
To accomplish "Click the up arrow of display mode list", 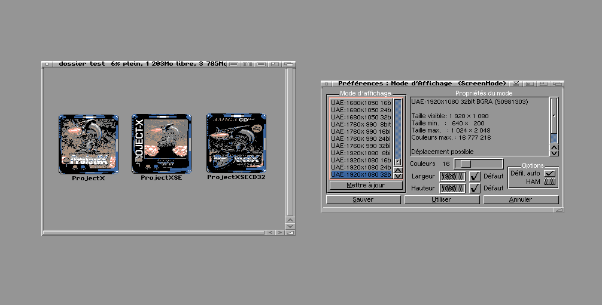I will (x=398, y=170).
